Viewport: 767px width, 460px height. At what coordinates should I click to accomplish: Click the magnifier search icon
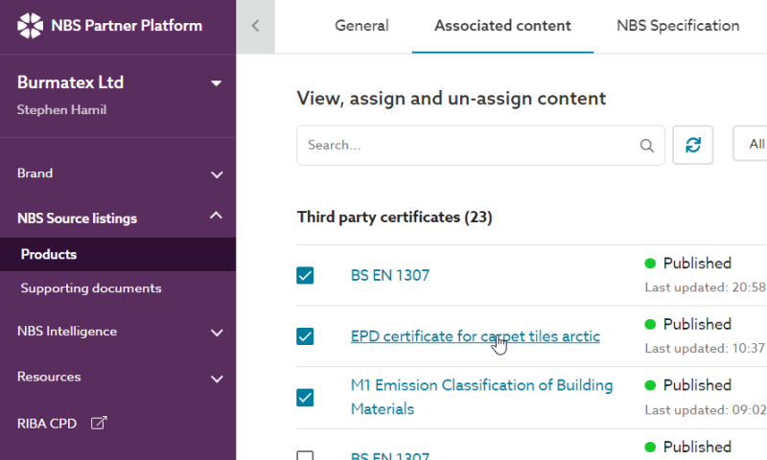pos(646,145)
